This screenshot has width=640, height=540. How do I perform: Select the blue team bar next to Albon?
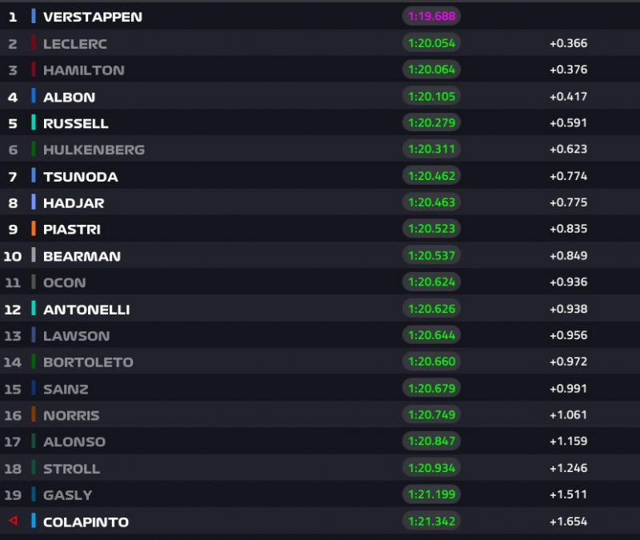click(34, 96)
